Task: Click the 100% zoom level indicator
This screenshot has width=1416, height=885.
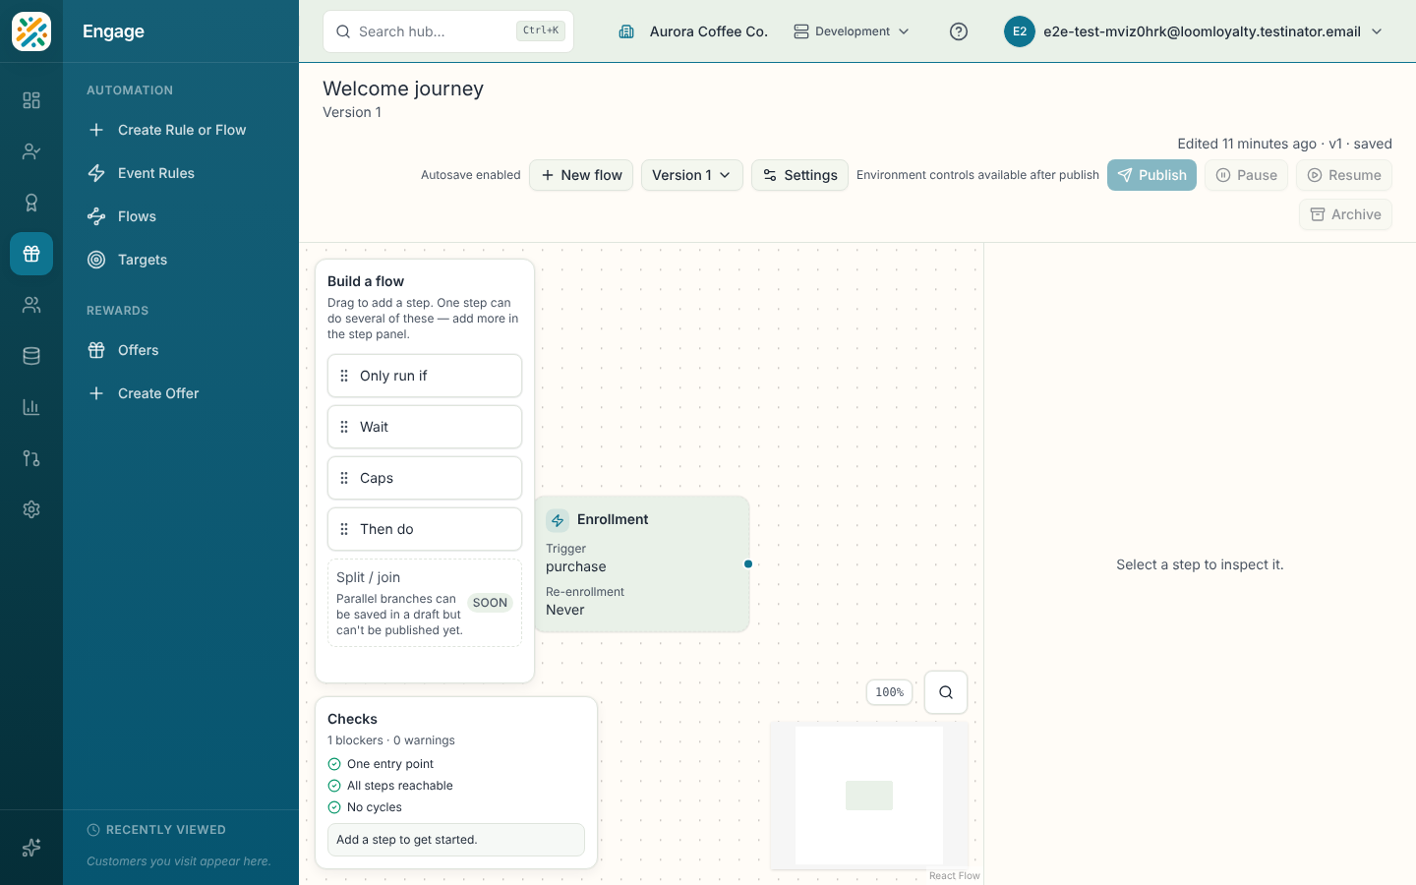Action: pos(889,692)
